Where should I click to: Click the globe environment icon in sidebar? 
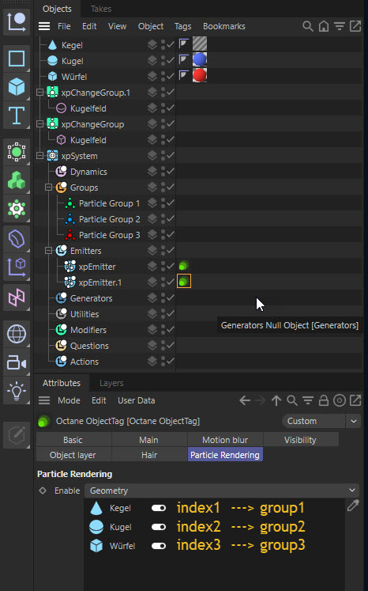(17, 334)
